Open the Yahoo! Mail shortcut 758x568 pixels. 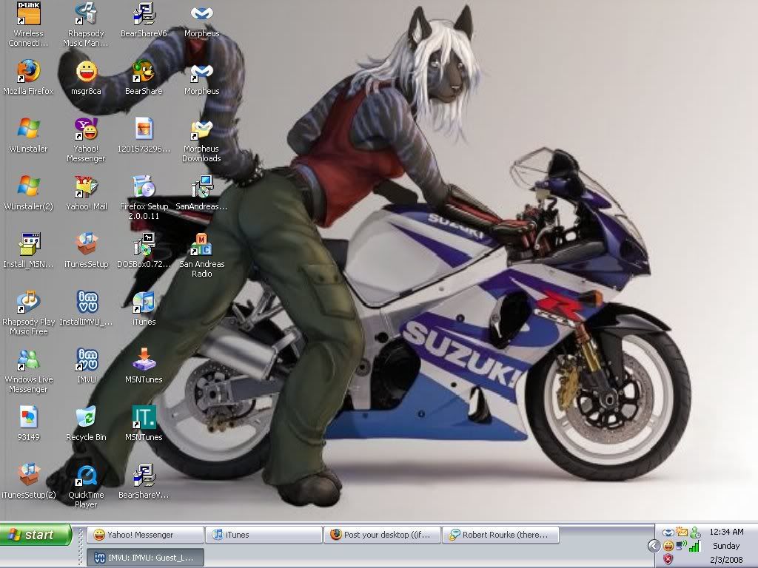pyautogui.click(x=86, y=193)
